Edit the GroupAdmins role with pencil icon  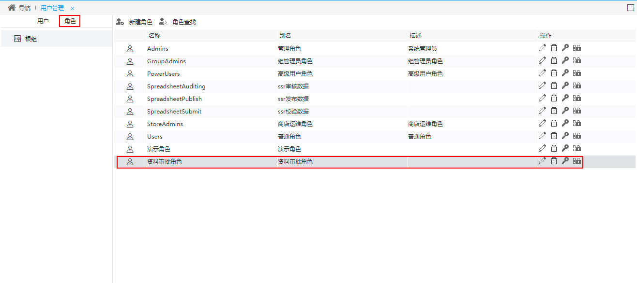tap(542, 60)
